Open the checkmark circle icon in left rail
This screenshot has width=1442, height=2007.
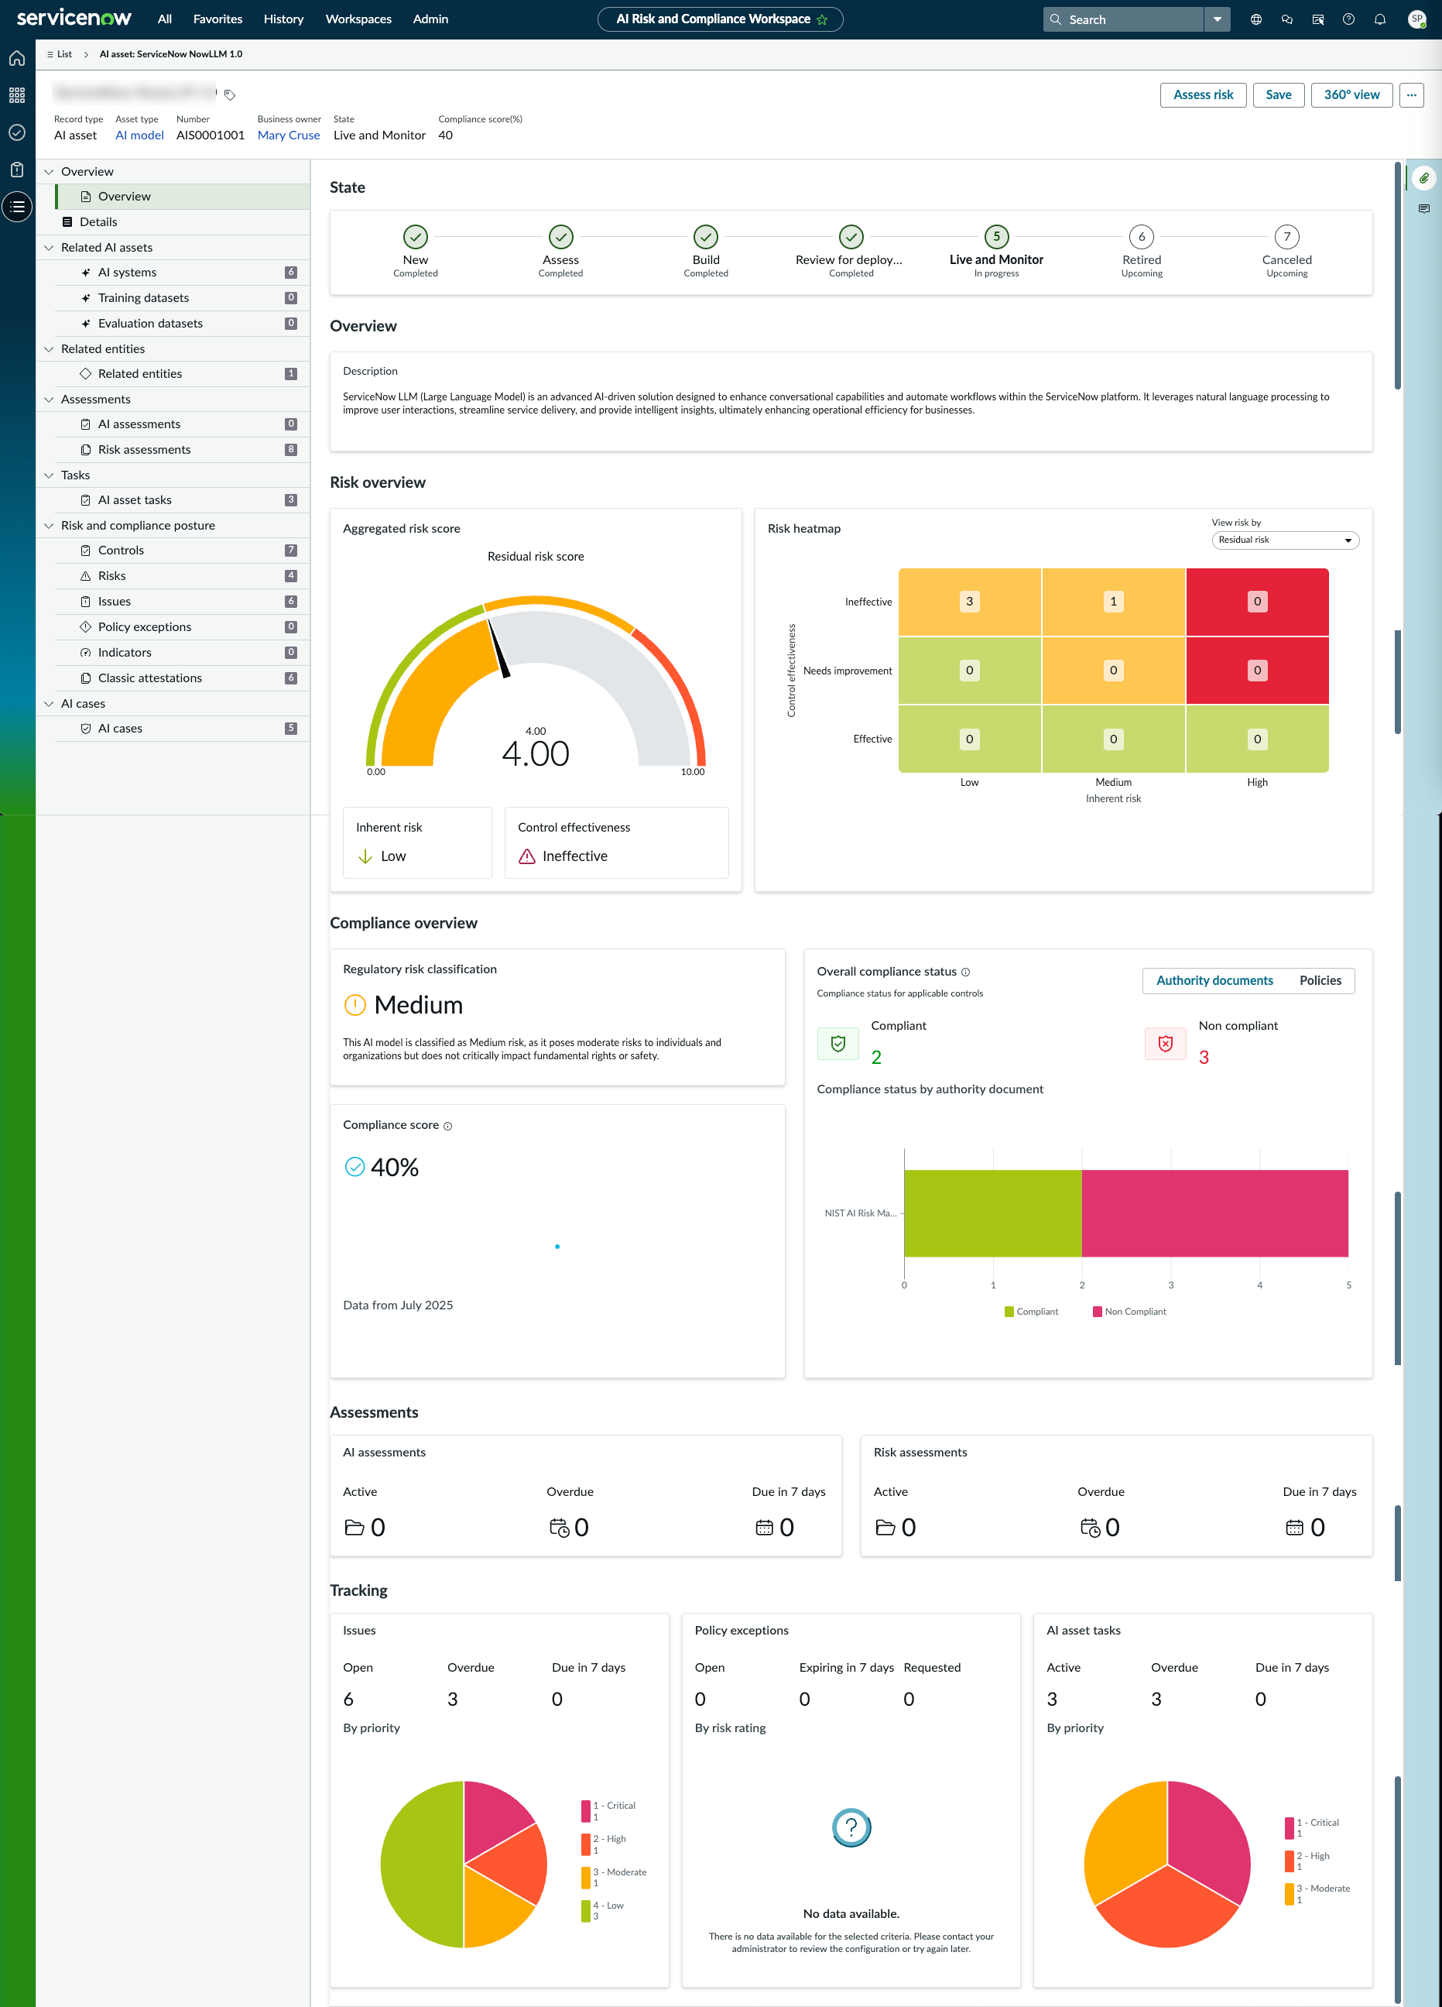point(17,132)
